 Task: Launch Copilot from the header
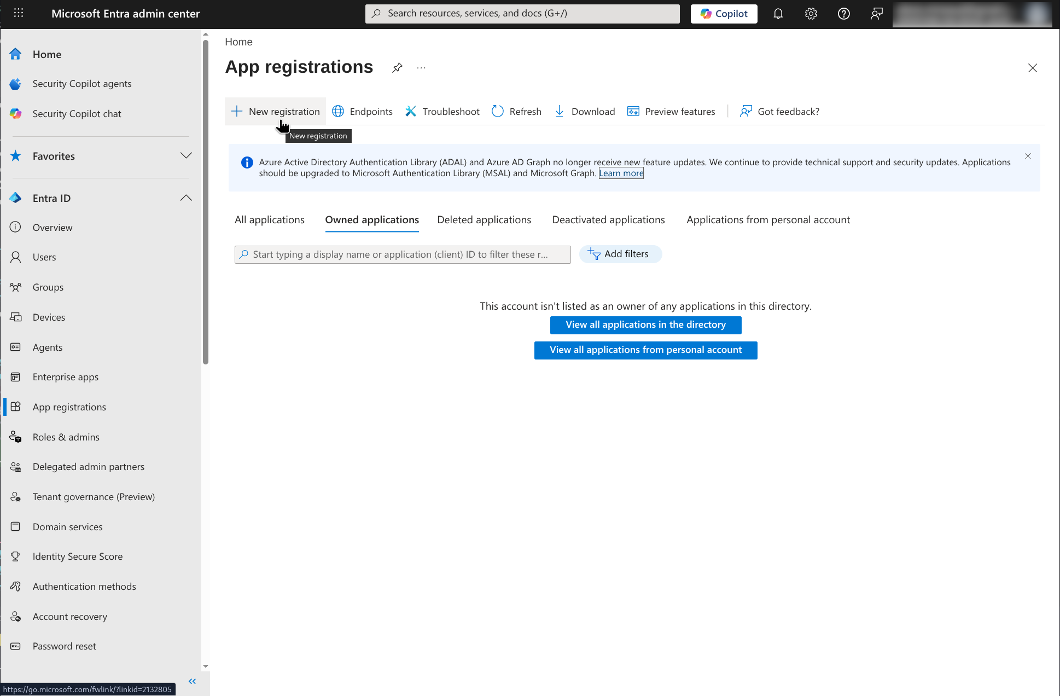(x=724, y=14)
